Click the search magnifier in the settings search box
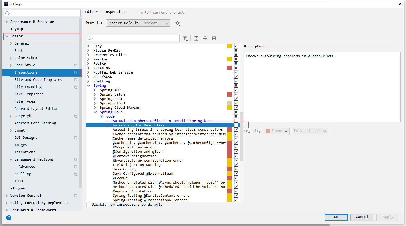The image size is (406, 226). pos(8,13)
